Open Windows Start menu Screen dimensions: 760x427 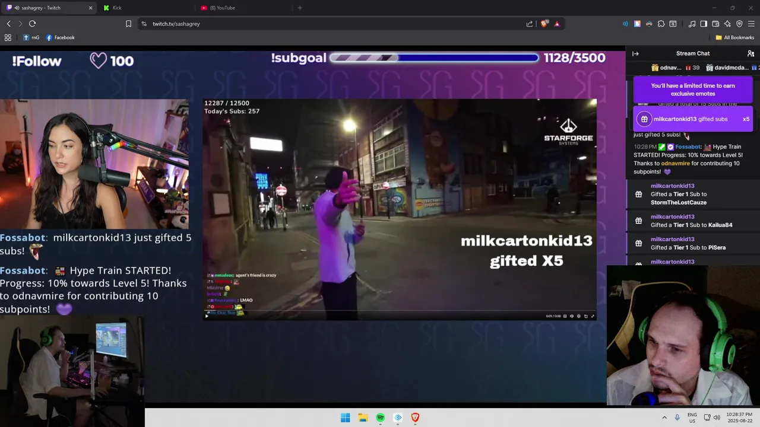coord(345,418)
